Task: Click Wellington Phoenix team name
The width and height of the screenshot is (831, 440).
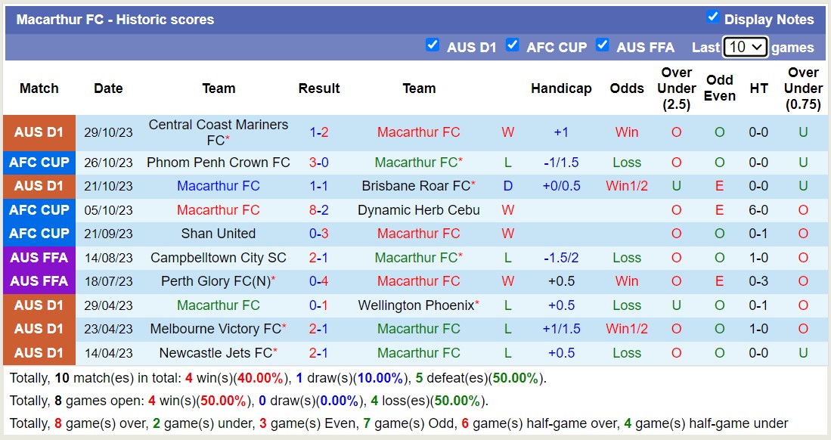Action: coord(415,305)
